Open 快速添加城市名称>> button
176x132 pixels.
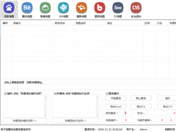click(x=25, y=121)
